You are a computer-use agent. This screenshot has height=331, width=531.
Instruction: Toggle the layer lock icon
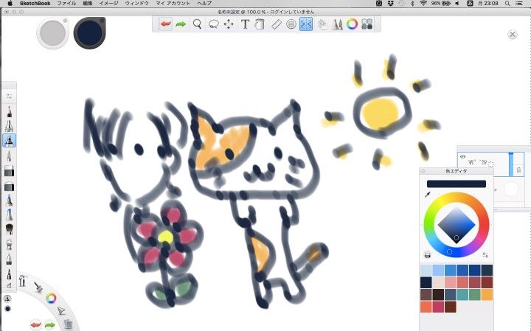pyautogui.click(x=518, y=170)
